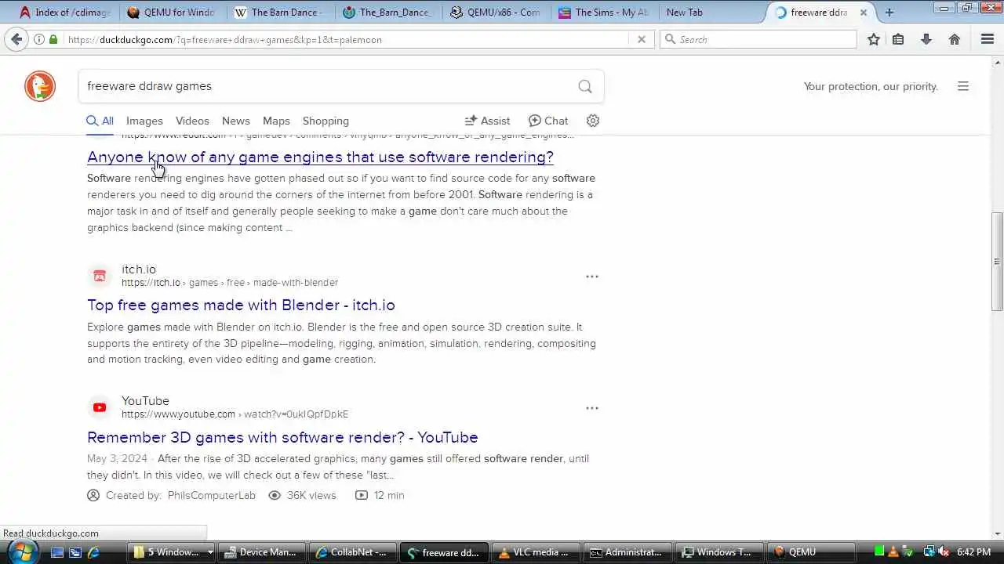Click 'Your protection, our priority.' text
1004x564 pixels.
(871, 86)
